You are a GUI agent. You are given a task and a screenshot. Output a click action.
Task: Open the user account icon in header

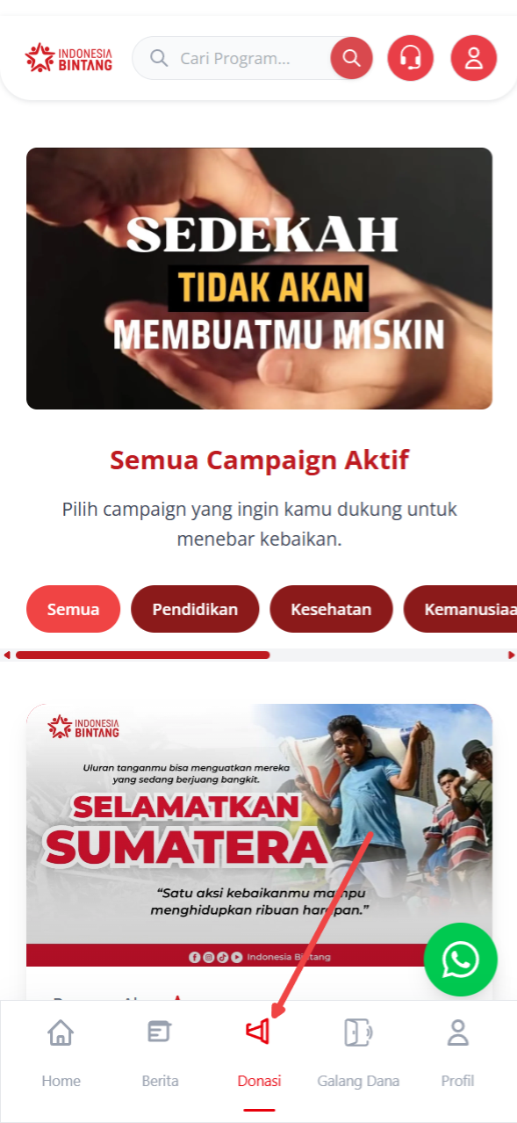[474, 59]
